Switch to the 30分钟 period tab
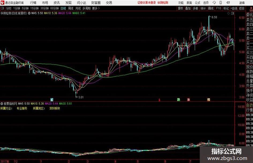253x163 pixels. pyautogui.click(x=44, y=8)
